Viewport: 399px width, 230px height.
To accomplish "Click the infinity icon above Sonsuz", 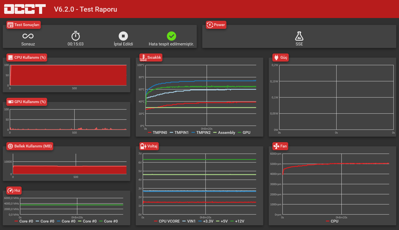I will pos(28,36).
